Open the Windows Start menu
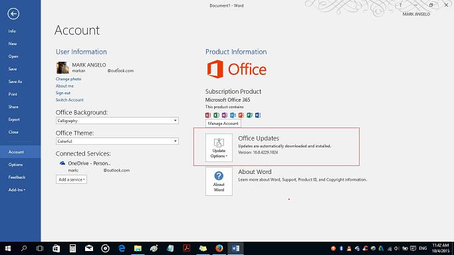Screen dimensions: 454x255 pyautogui.click(x=8, y=248)
